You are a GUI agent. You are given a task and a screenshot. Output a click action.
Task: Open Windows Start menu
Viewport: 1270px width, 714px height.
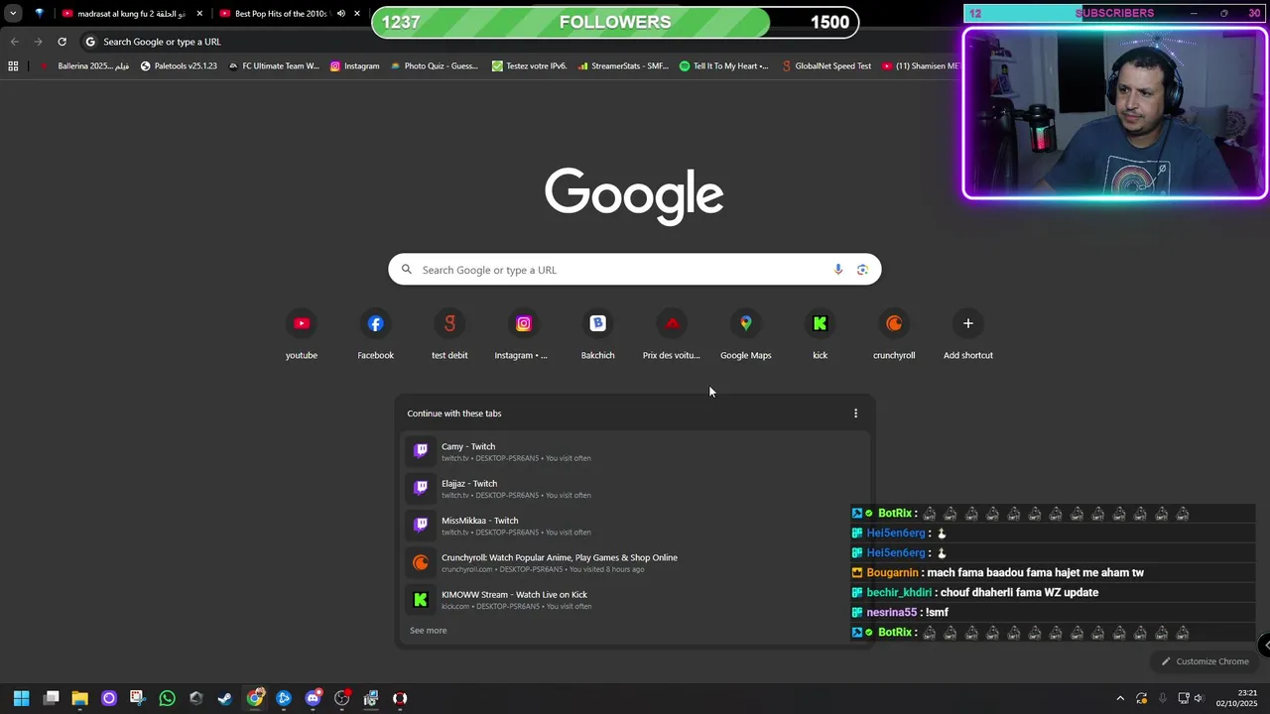point(22,698)
